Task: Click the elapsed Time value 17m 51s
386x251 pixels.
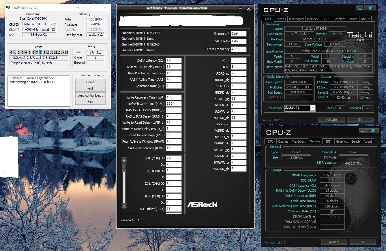Action: (95, 52)
